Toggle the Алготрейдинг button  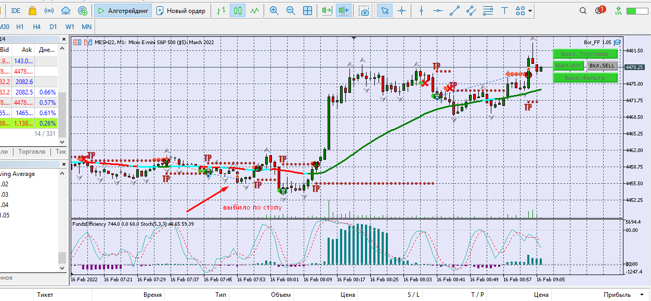point(123,10)
